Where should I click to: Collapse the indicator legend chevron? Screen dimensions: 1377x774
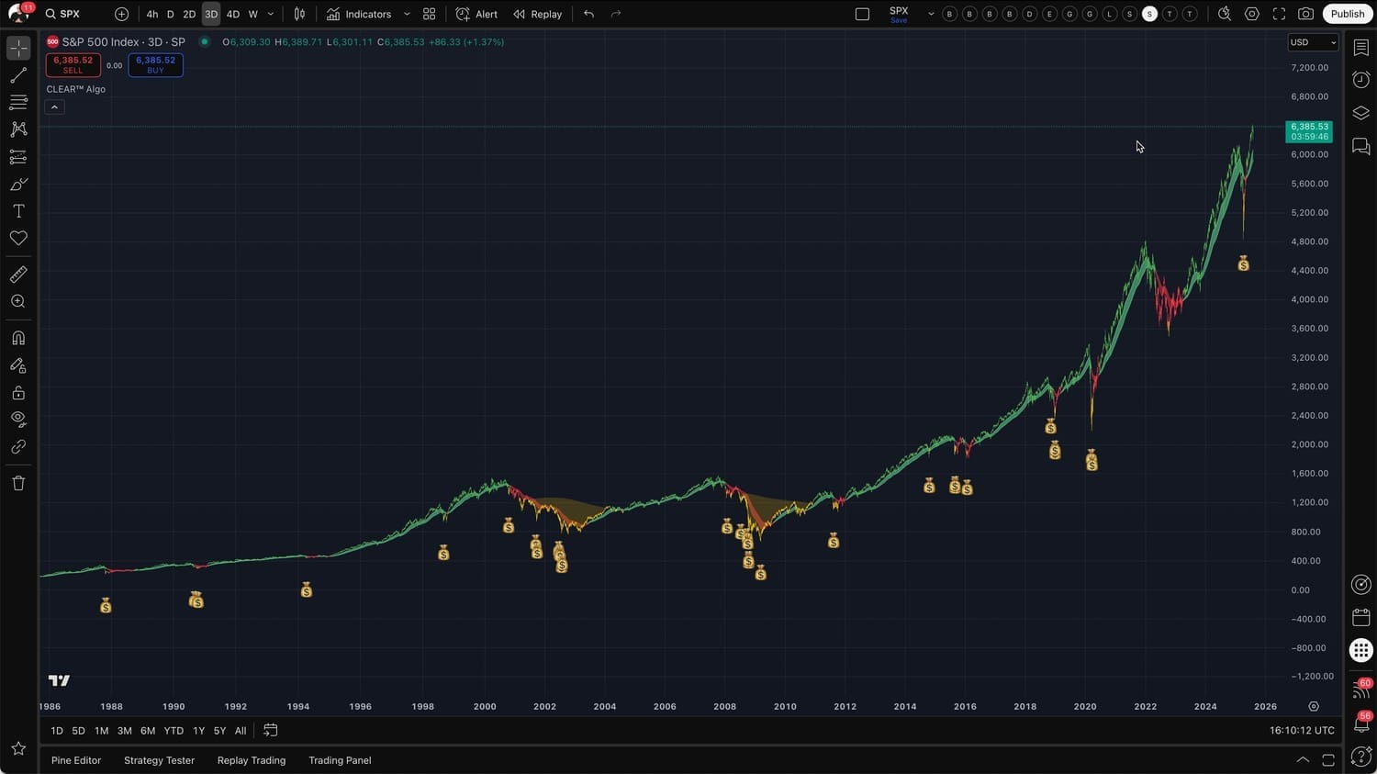(54, 107)
